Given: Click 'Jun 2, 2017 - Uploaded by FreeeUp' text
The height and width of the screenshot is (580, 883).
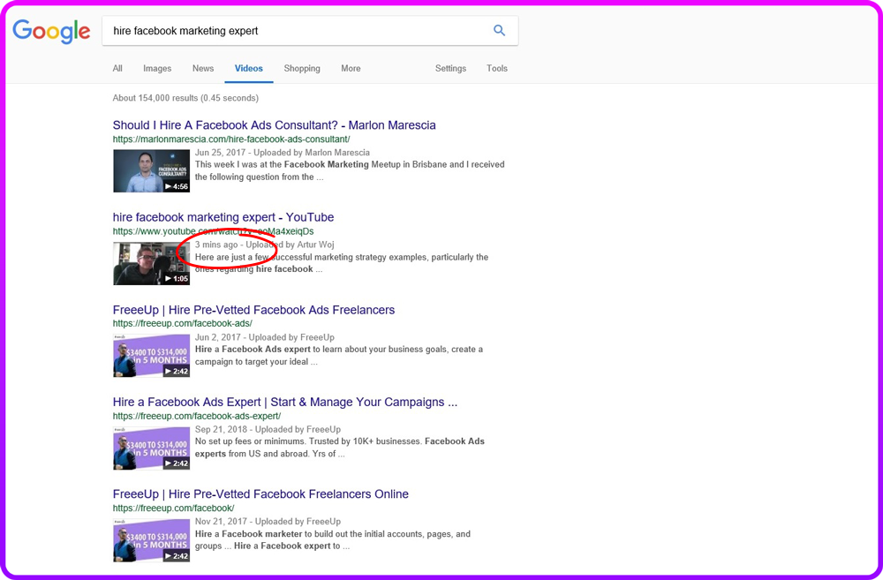Looking at the screenshot, I should tap(265, 337).
